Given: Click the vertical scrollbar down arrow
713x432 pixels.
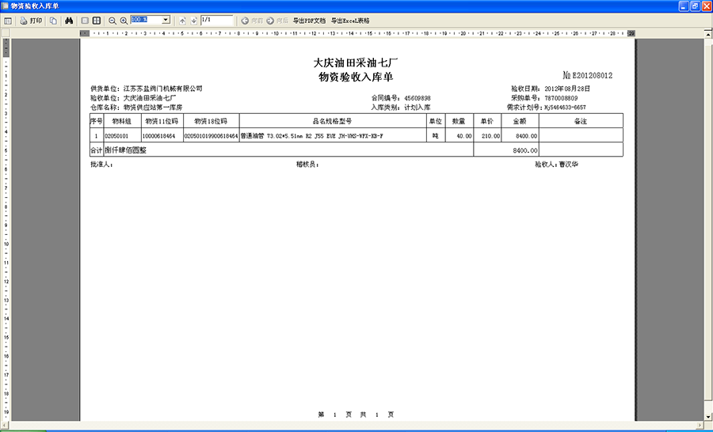Looking at the screenshot, I should tap(708, 416).
